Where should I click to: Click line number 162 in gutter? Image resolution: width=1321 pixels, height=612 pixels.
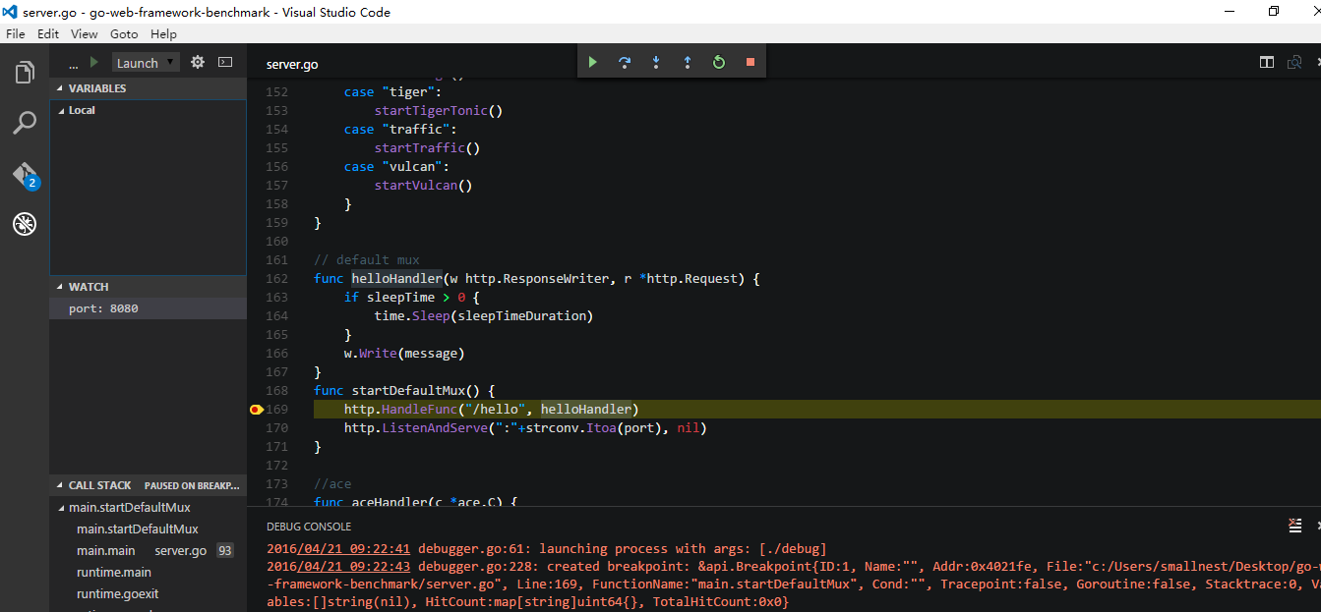coord(277,279)
